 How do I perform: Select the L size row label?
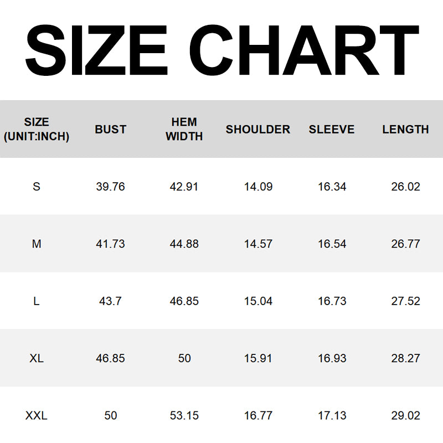coord(37,301)
